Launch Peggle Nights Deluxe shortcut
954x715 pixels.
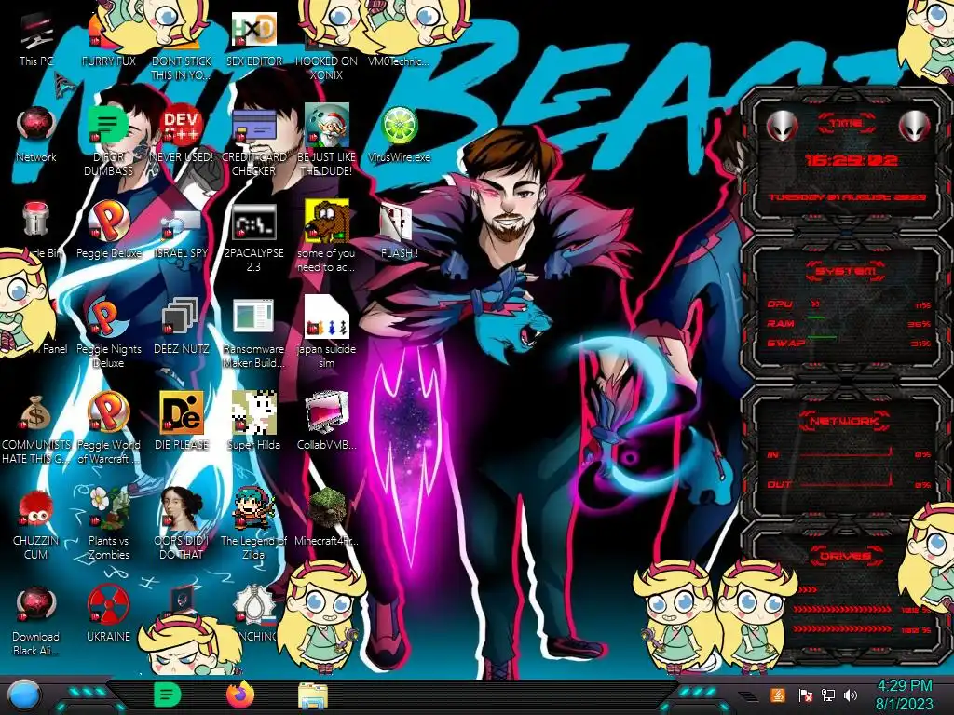[108, 334]
